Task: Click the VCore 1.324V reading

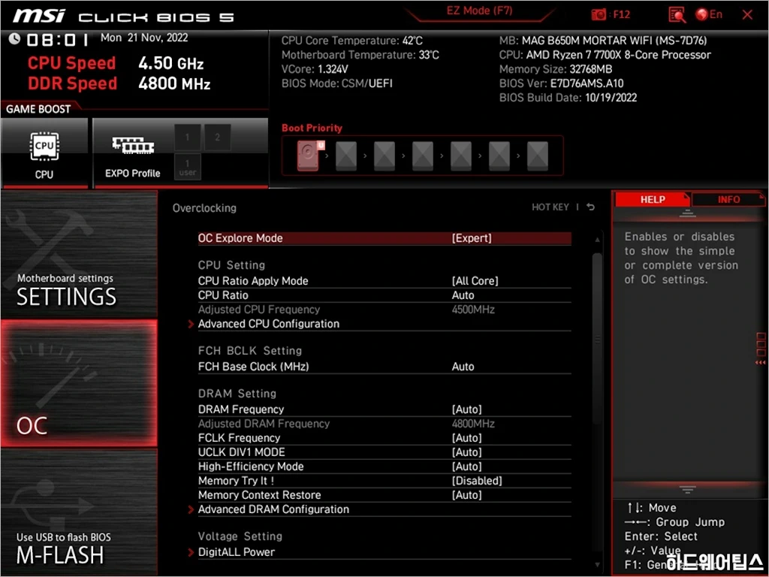Action: (x=315, y=69)
